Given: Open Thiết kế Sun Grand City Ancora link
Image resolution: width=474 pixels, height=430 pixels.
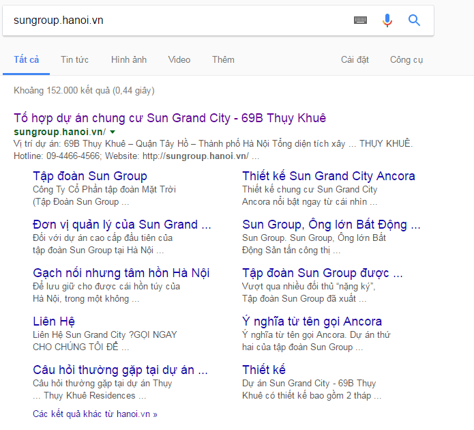Looking at the screenshot, I should [x=329, y=176].
